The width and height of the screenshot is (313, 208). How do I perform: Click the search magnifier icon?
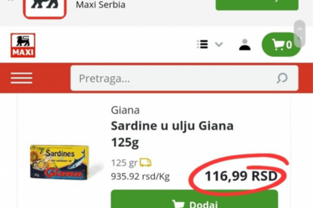coord(282,78)
